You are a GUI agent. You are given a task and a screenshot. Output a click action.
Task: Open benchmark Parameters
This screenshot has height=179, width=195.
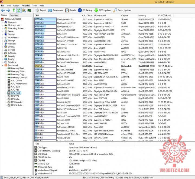pyautogui.click(x=56, y=10)
